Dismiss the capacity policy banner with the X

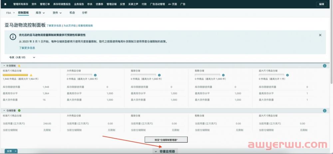tap(320, 35)
